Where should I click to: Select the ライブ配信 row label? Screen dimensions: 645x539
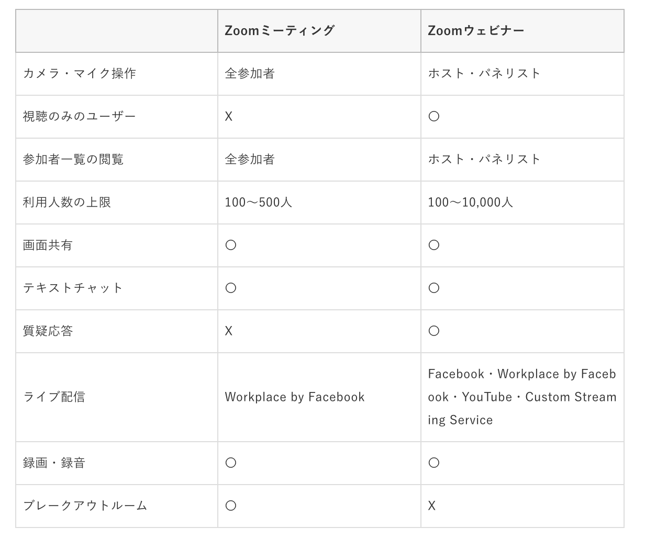pos(53,397)
